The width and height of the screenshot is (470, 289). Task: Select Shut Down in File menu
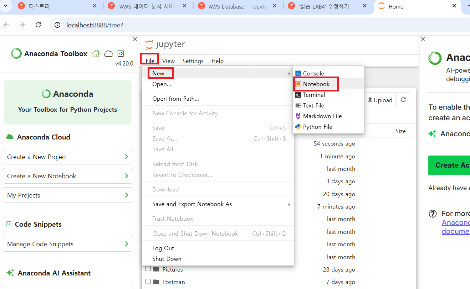tap(218, 259)
